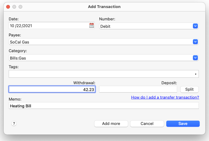The height and width of the screenshot is (141, 209).
Task: Expand the Payee dropdown arrow
Action: 195,42
